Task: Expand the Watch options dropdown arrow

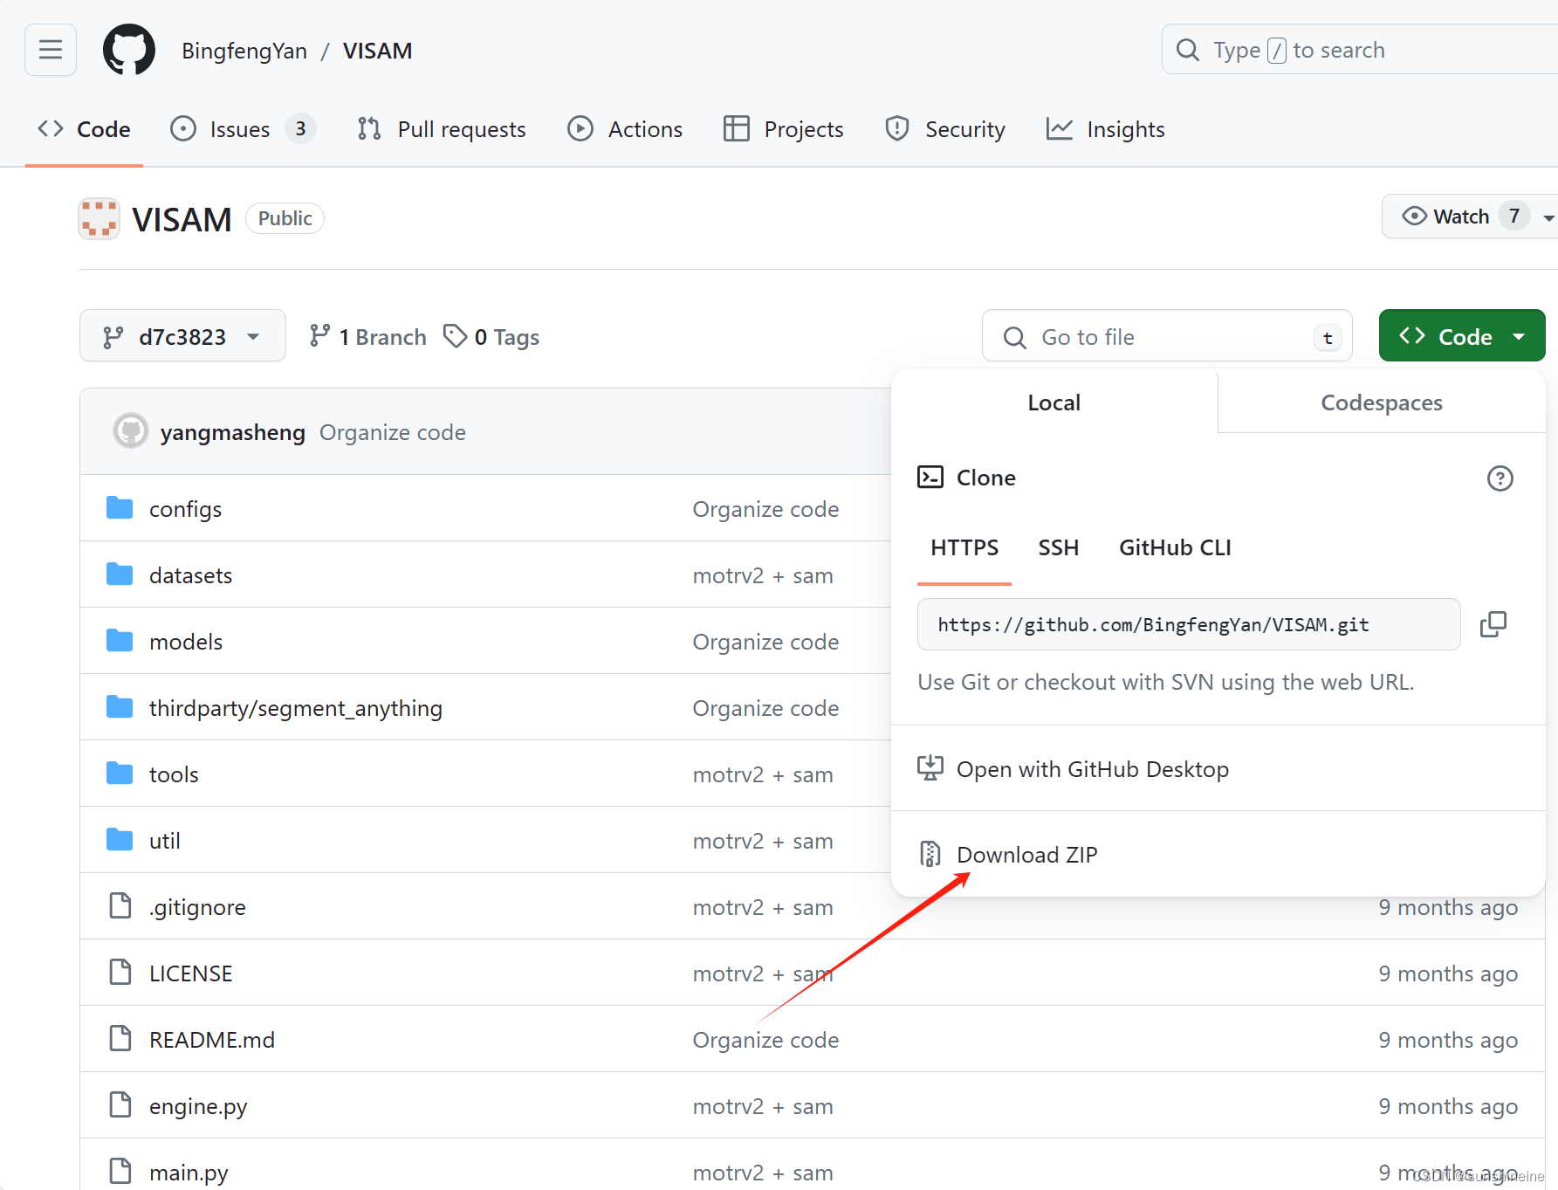Action: tap(1548, 217)
